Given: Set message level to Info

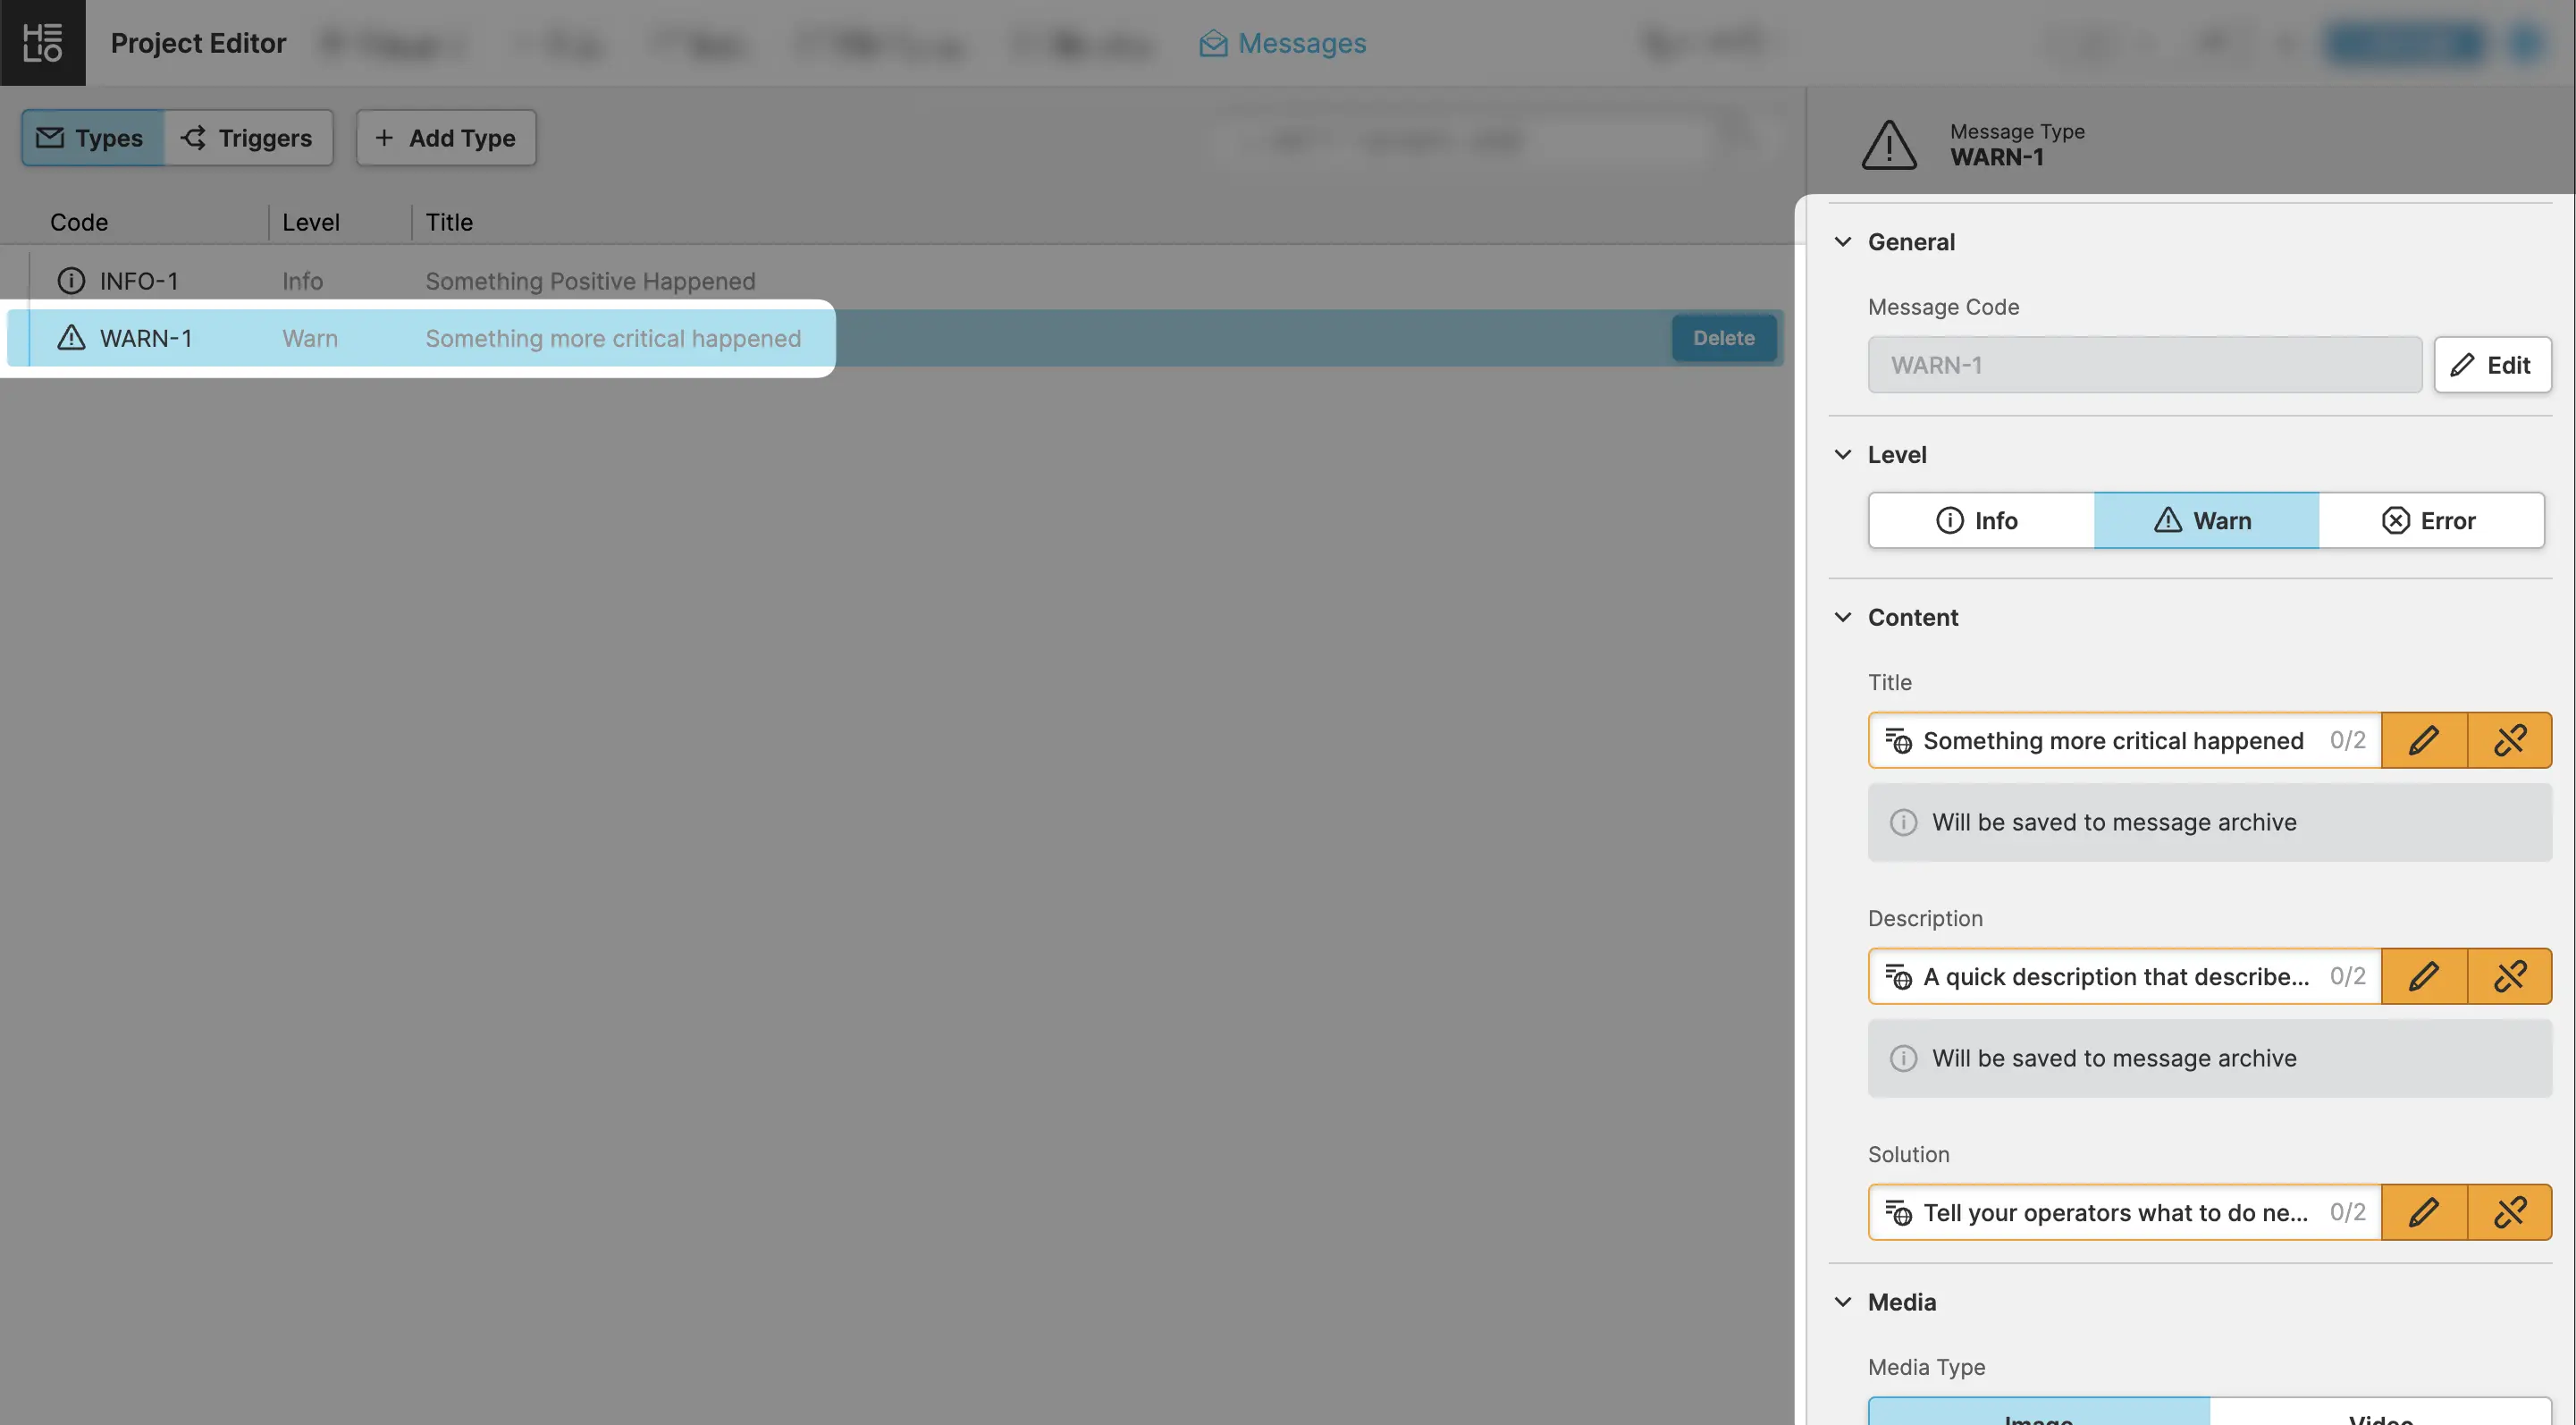Looking at the screenshot, I should (x=1980, y=520).
